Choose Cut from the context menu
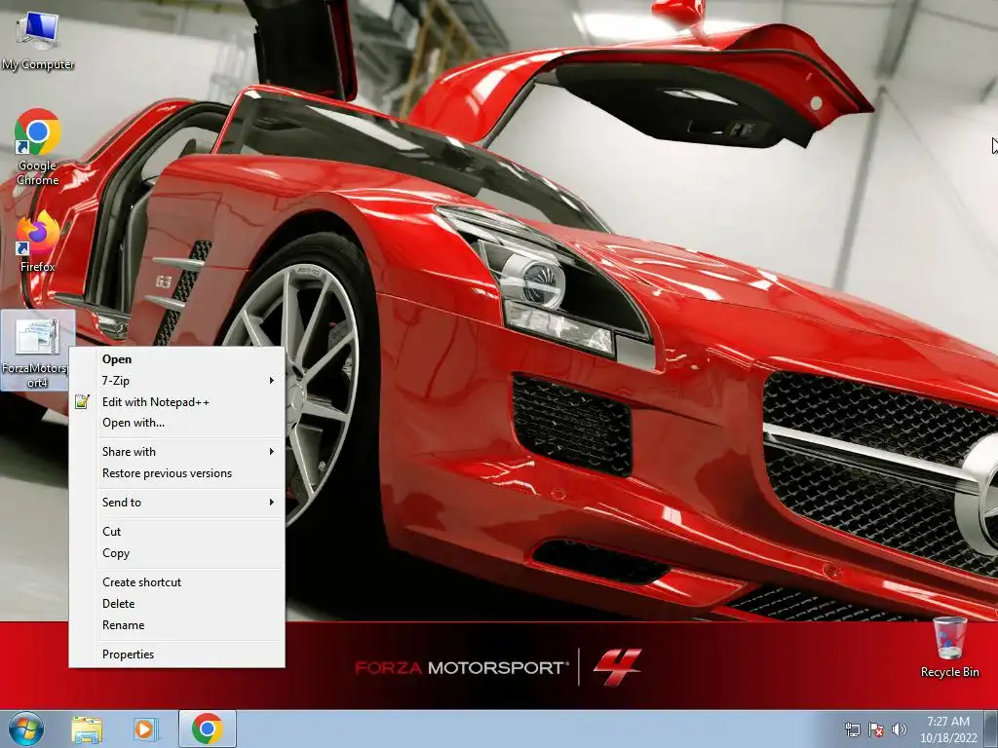This screenshot has height=748, width=998. [x=177, y=532]
